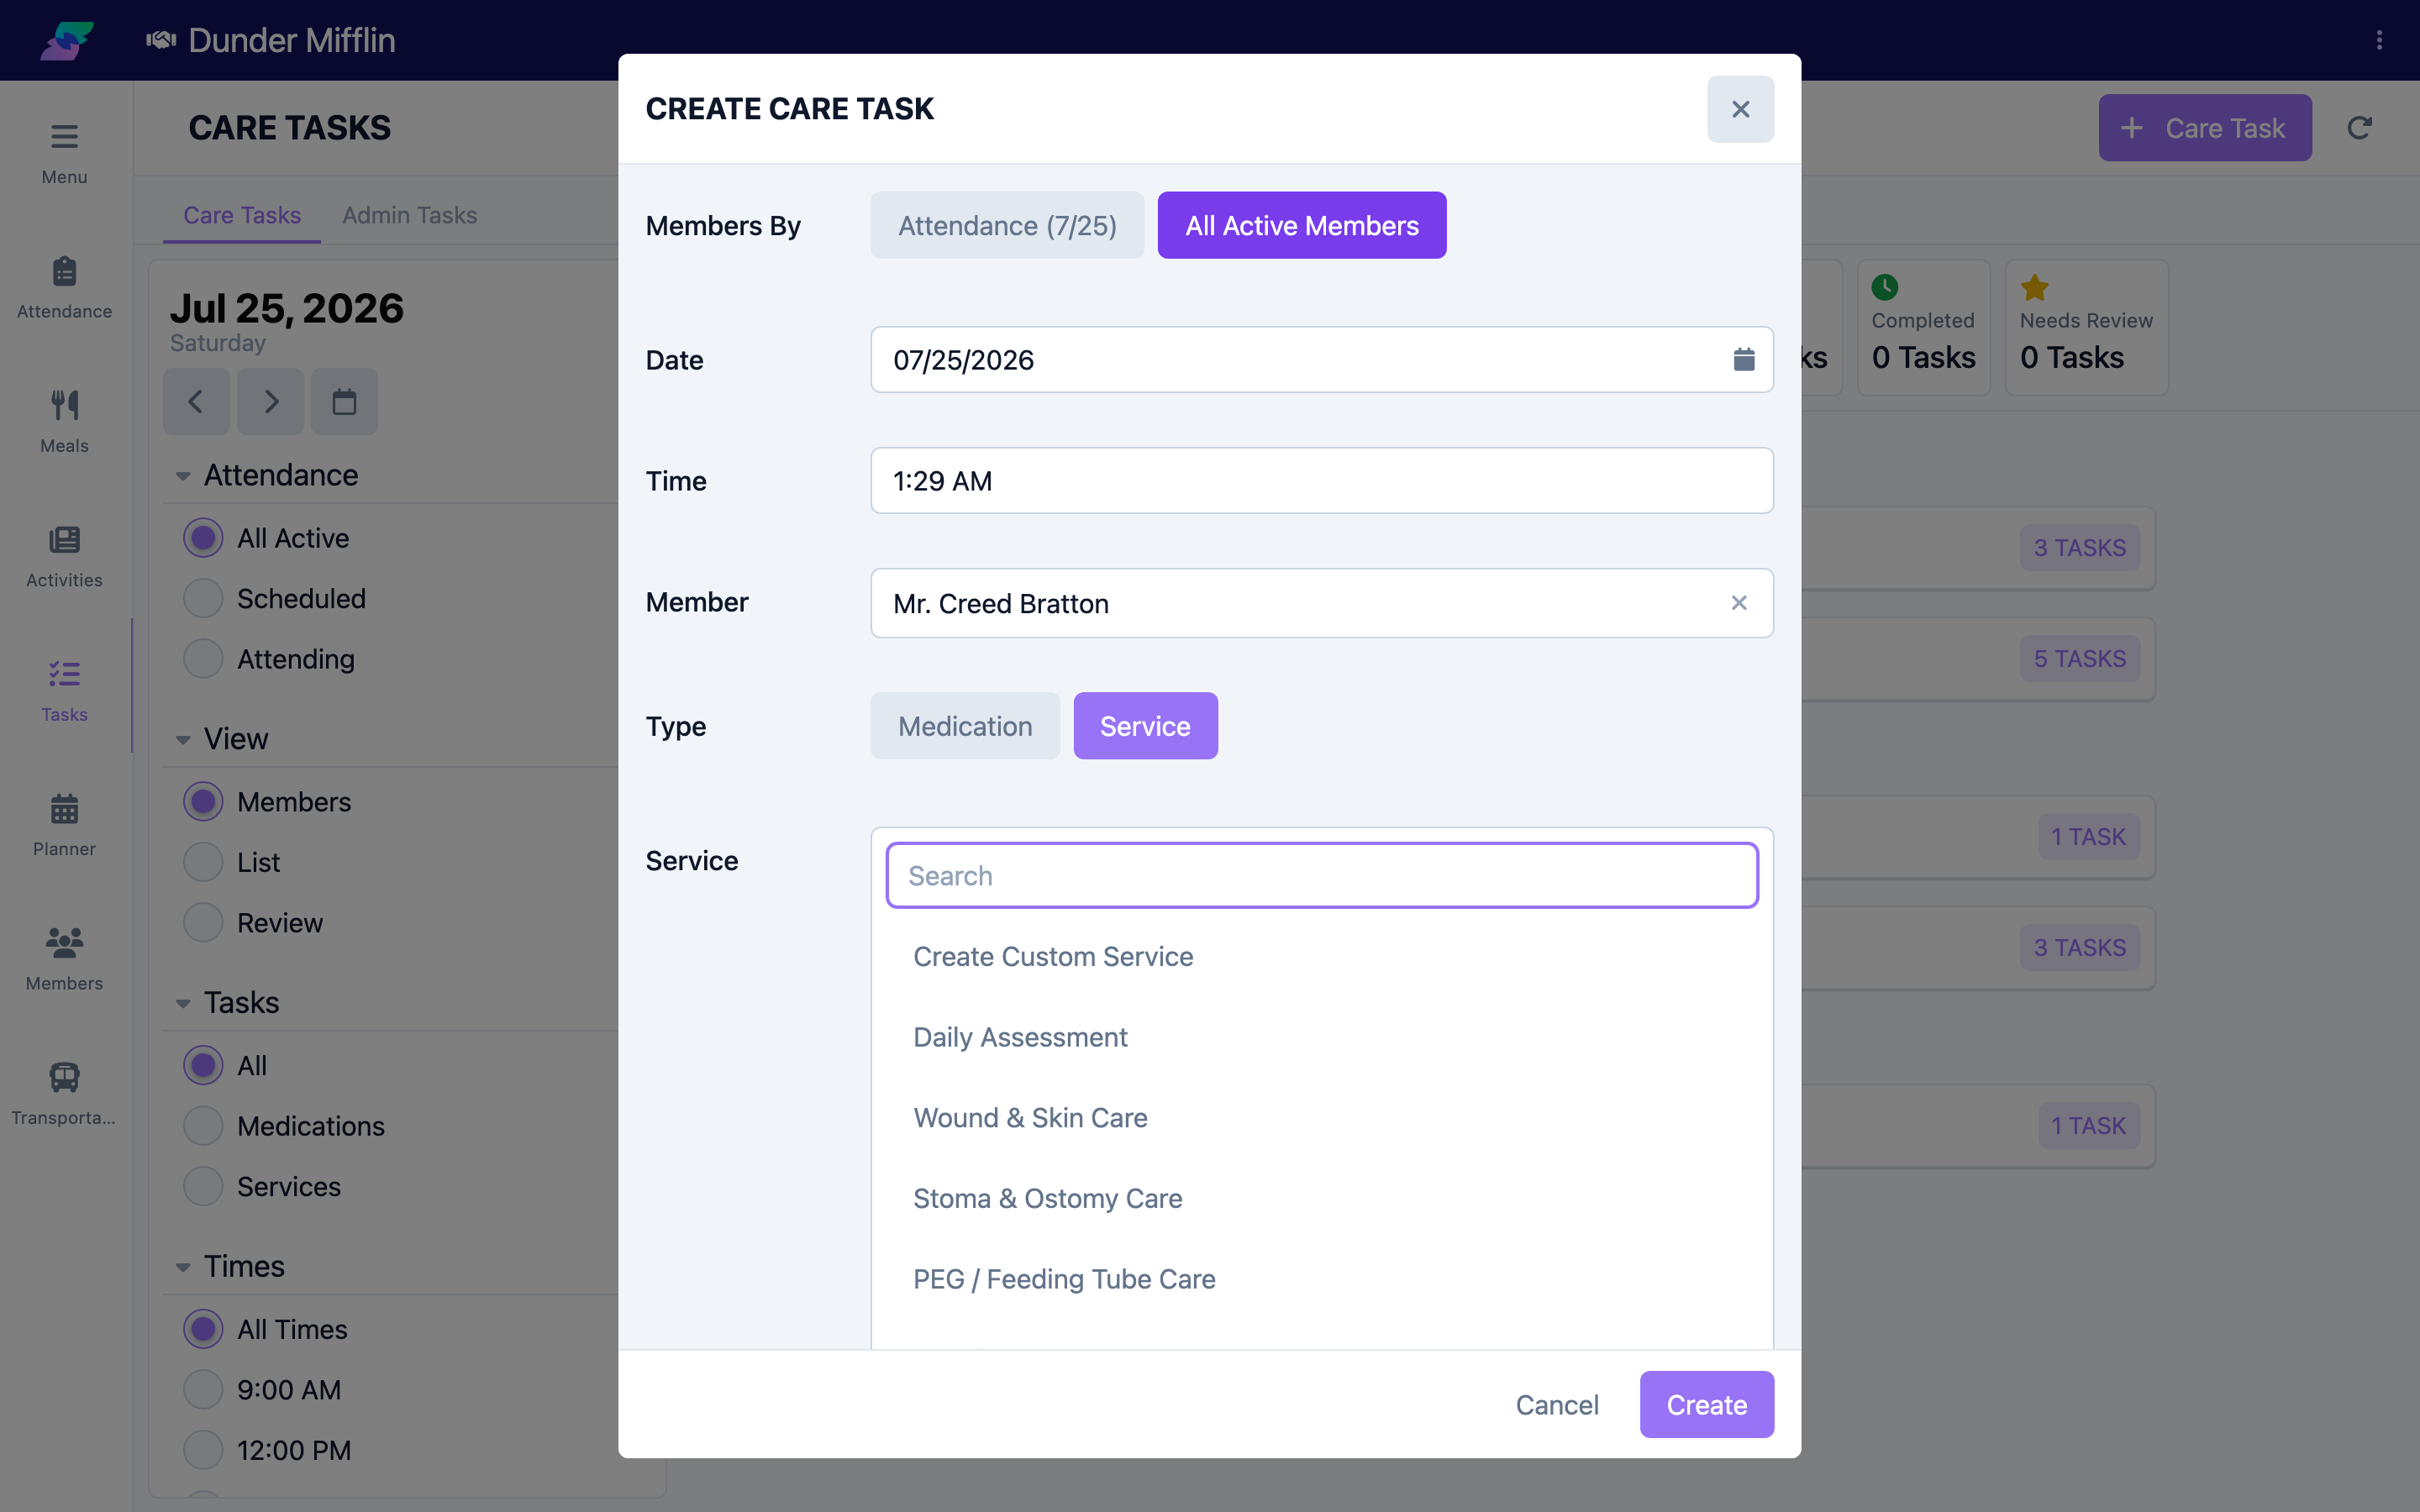The height and width of the screenshot is (1512, 2420).
Task: Open Planner calendar icon
Action: (64, 808)
